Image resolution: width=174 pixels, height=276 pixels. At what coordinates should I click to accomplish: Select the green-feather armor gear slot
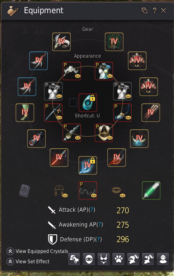(x=114, y=42)
